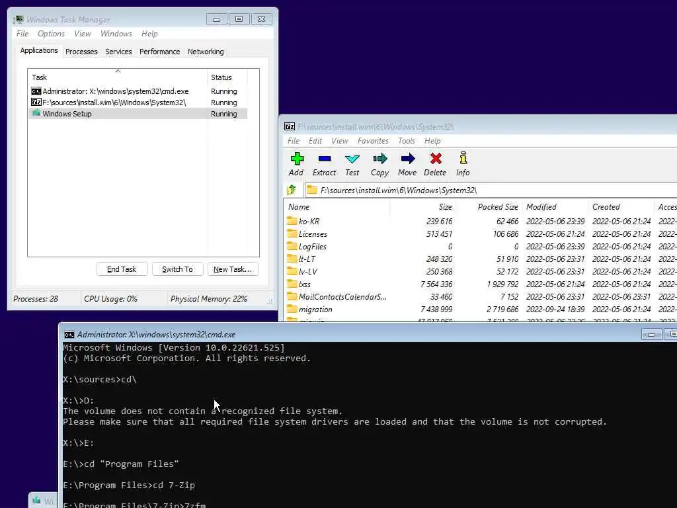Select the MailContactsCalendarS... folder icon
This screenshot has width=677, height=508.
coord(292,296)
